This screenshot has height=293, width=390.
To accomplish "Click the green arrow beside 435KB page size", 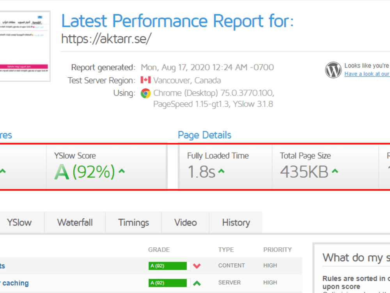I will pos(335,171).
